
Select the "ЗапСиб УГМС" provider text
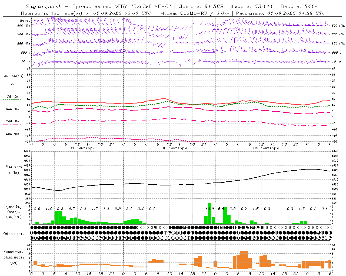[151, 6]
